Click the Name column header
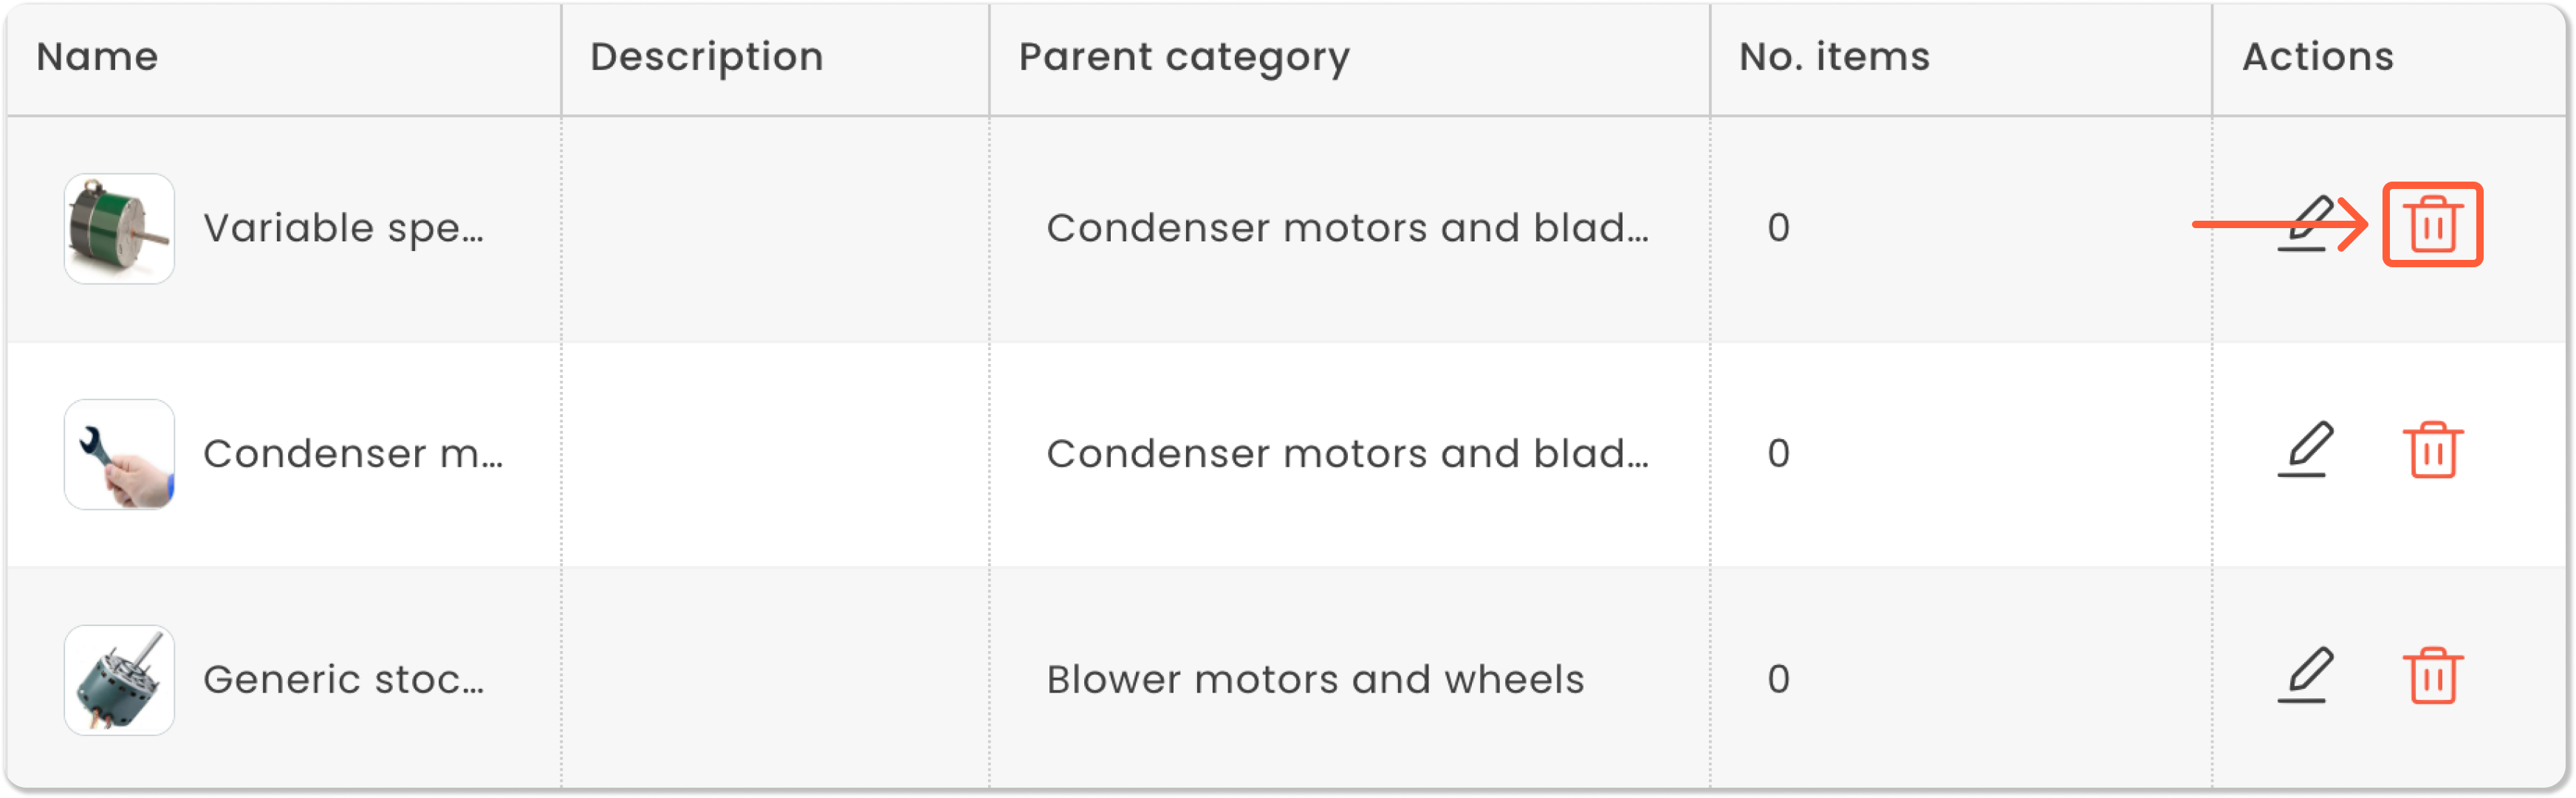The image size is (2576, 798). click(97, 57)
